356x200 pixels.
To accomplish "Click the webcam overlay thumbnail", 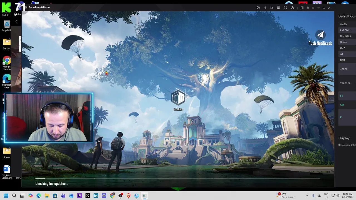I will point(48,118).
